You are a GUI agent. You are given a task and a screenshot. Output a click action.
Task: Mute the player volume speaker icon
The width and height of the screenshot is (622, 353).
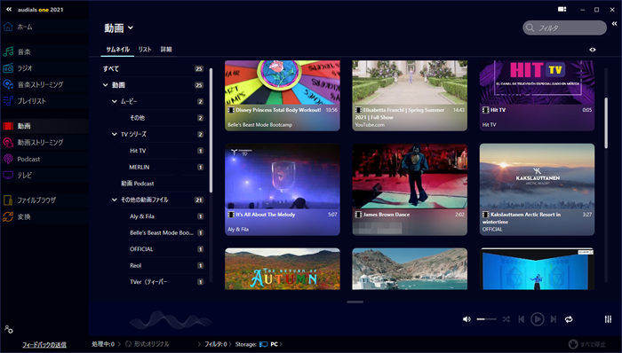(466, 319)
